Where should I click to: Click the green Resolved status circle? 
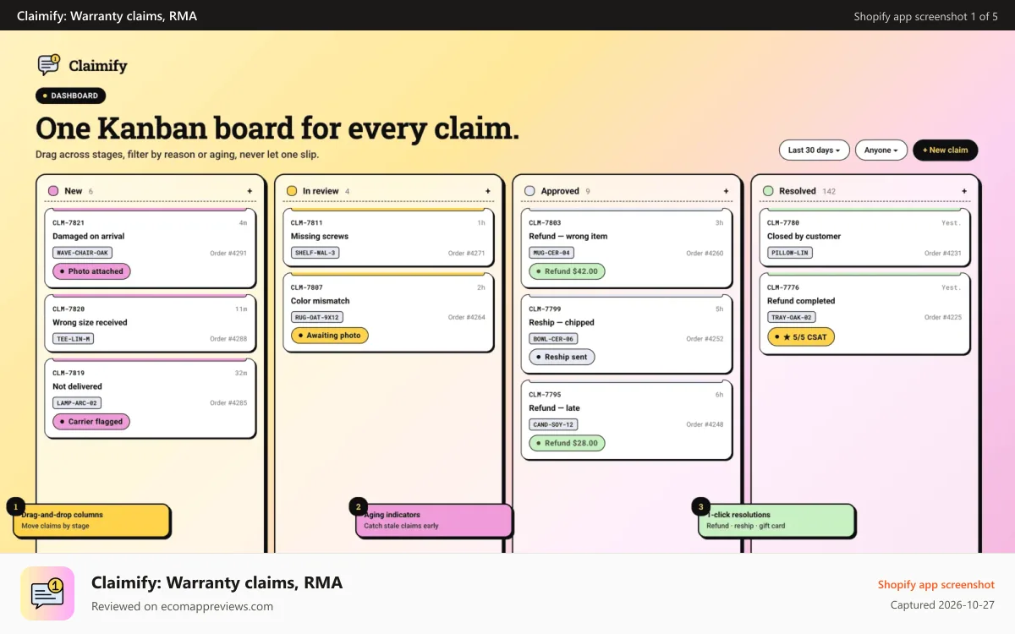[768, 191]
